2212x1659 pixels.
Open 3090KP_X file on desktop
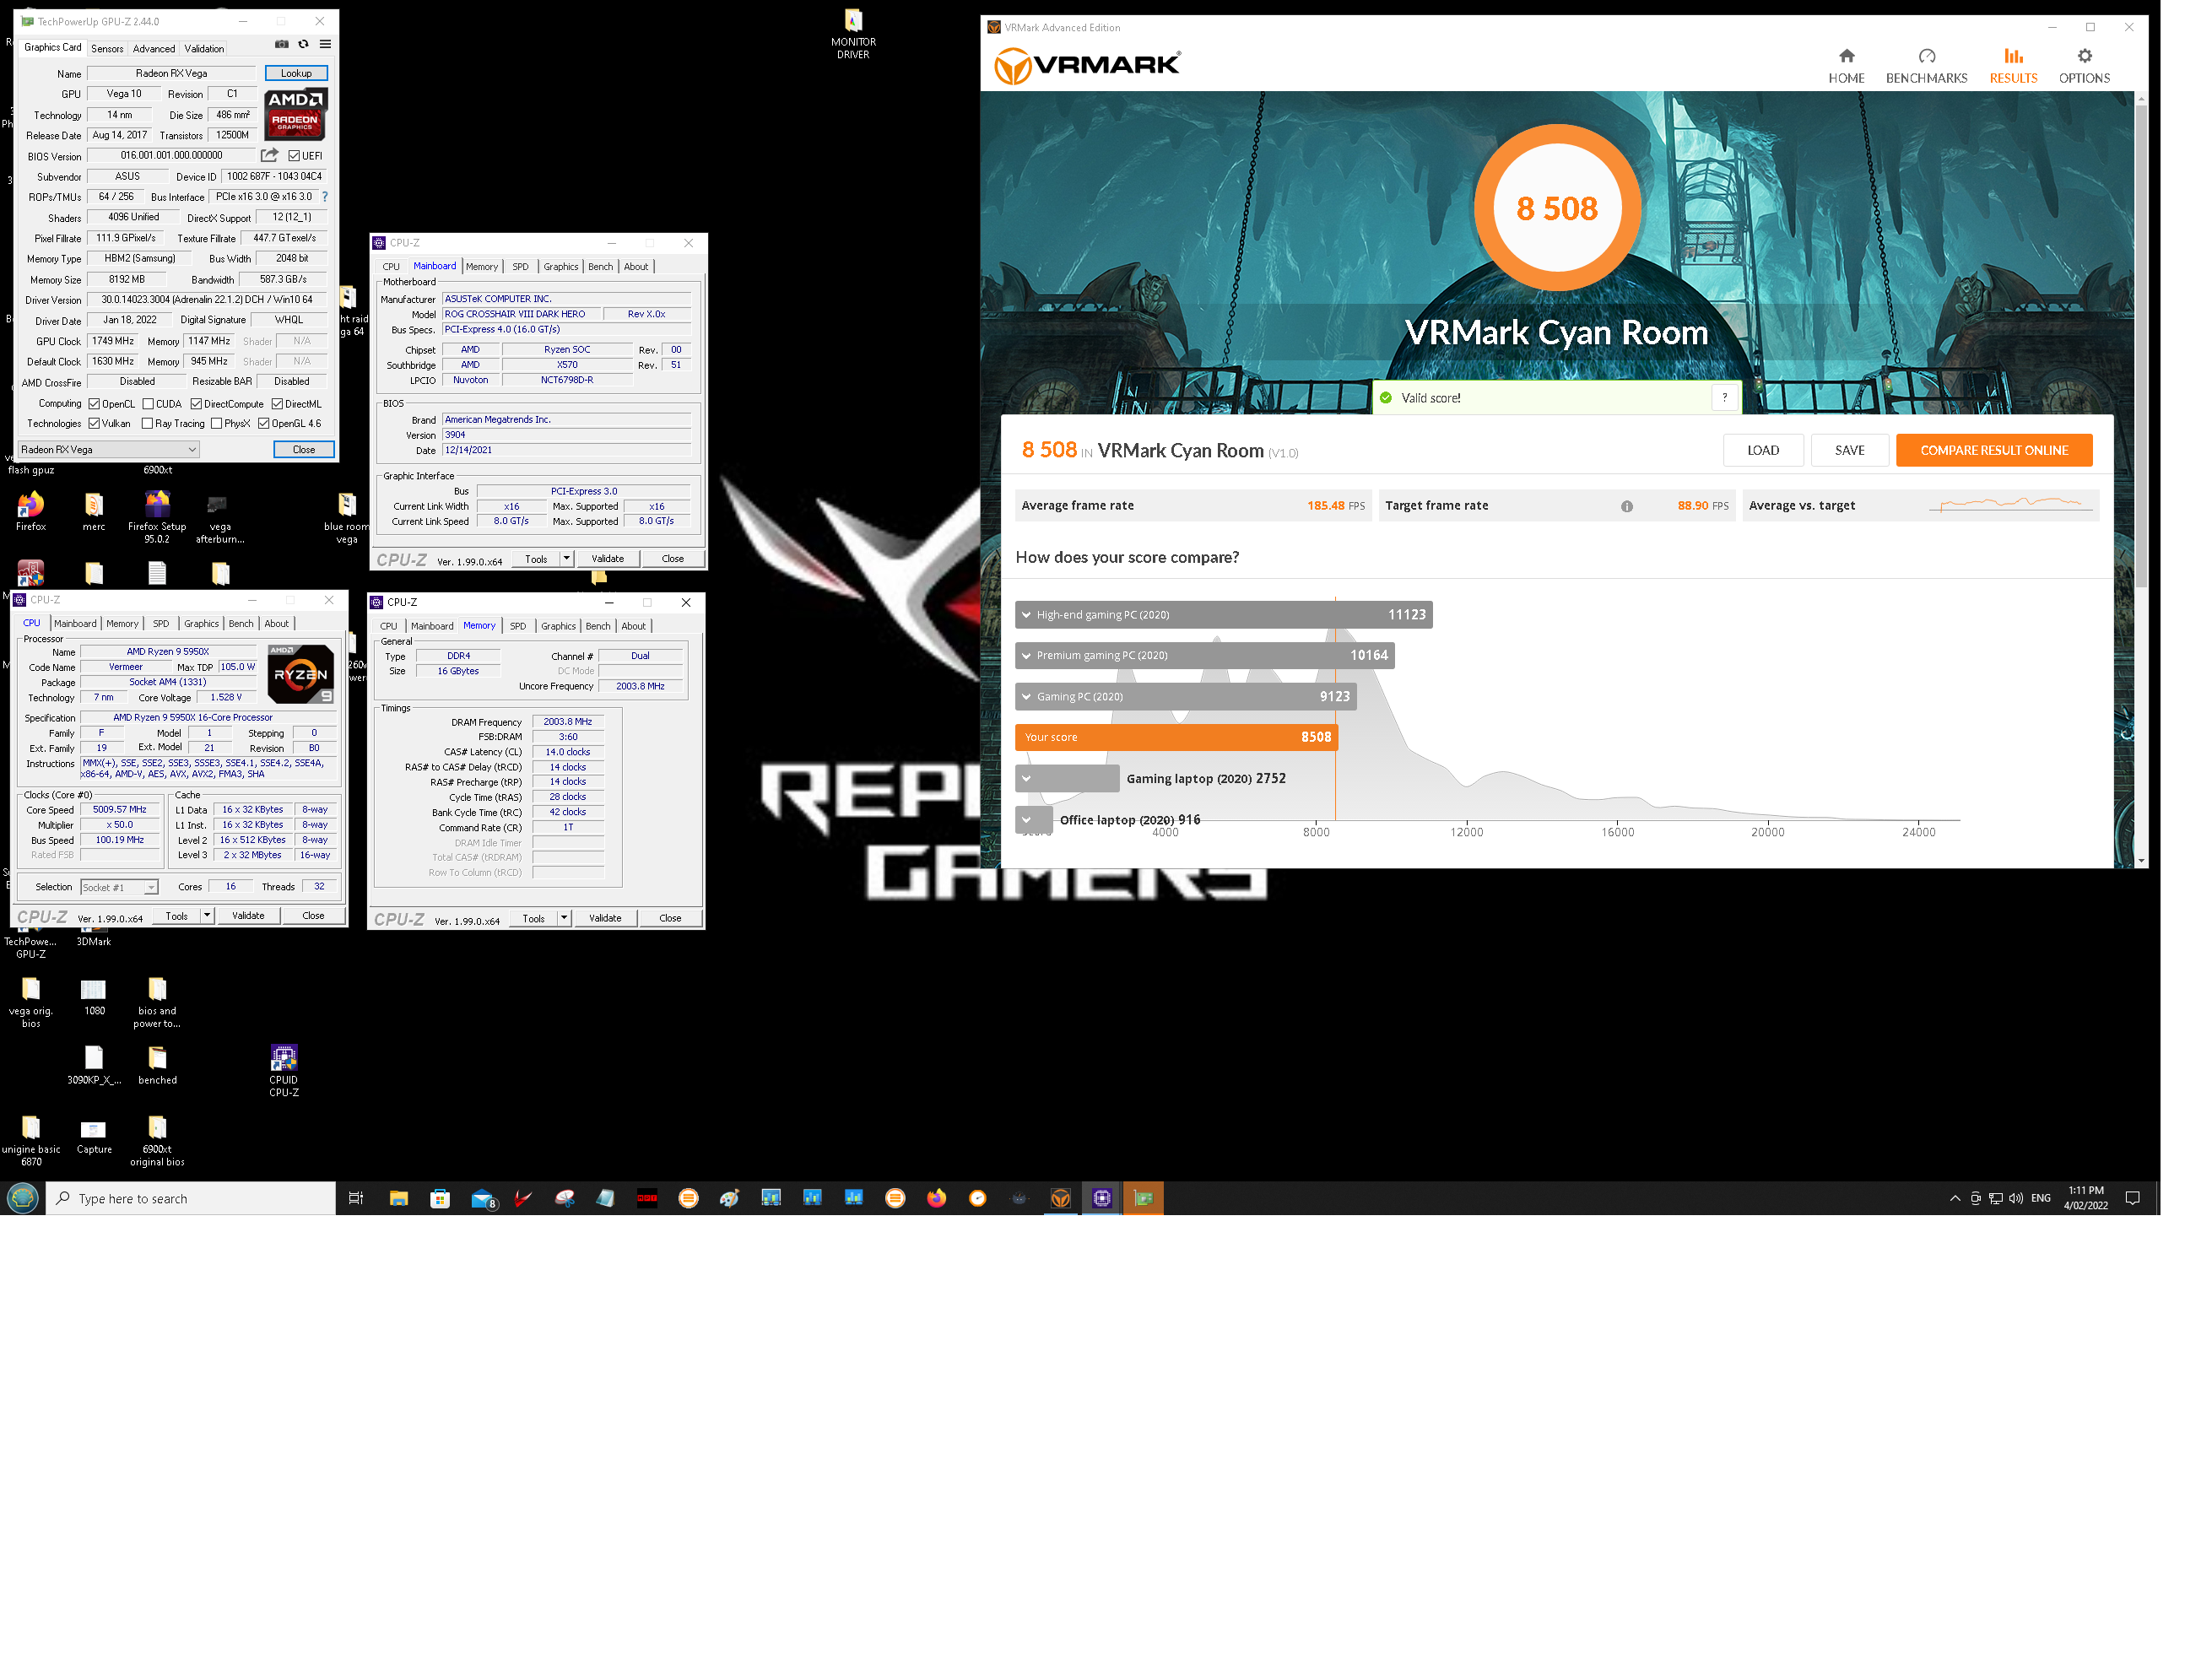94,1064
